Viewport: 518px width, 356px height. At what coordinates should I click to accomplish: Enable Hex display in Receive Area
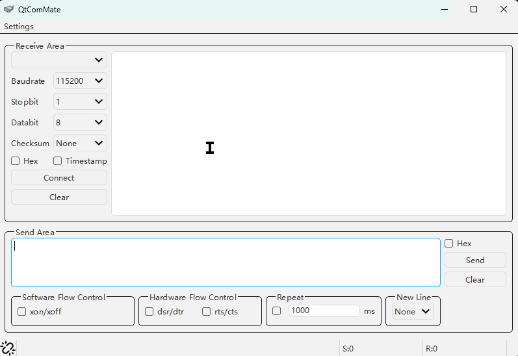16,161
